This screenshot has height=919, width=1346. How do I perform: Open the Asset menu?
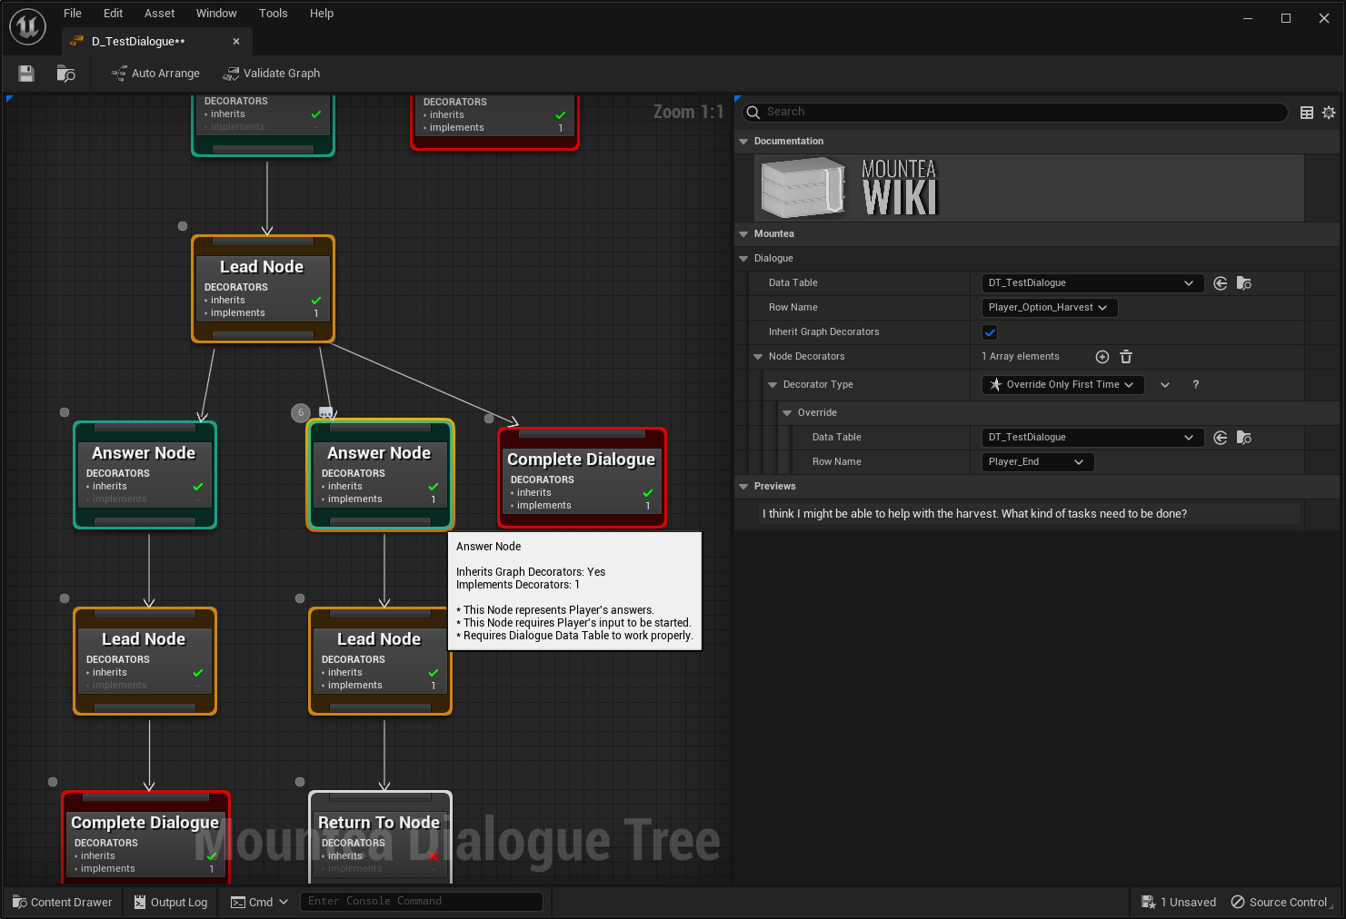(159, 14)
